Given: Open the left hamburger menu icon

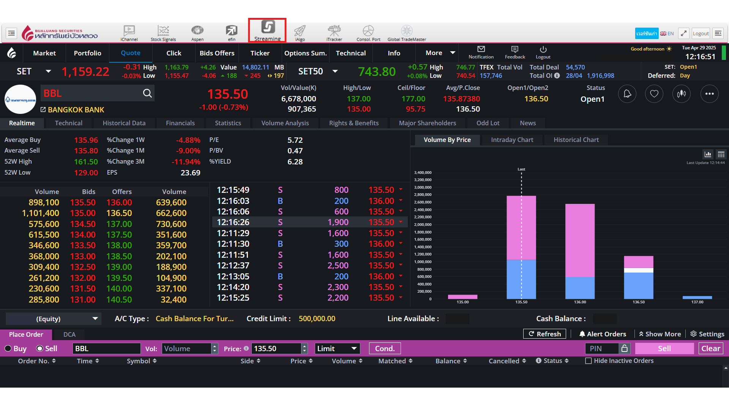Looking at the screenshot, I should point(11,33).
